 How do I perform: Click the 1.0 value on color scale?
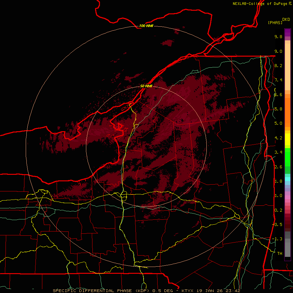(x=278, y=196)
